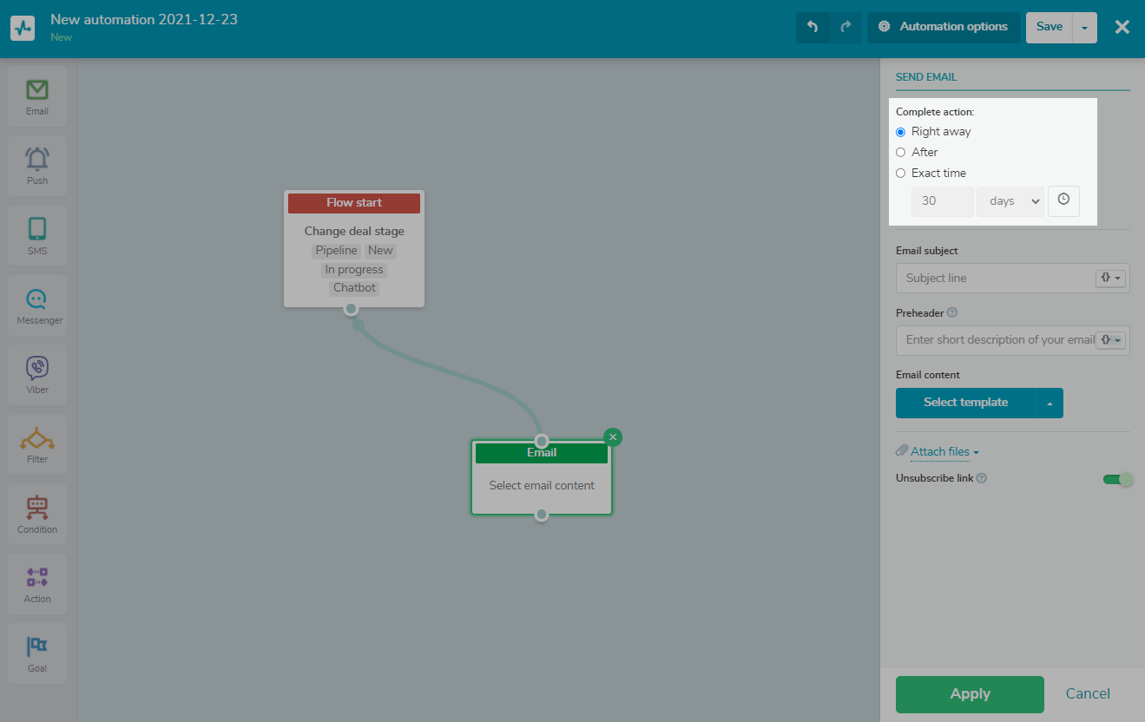Image resolution: width=1145 pixels, height=722 pixels.
Task: Click the automation title New automation 2021-12-23
Action: coord(144,19)
